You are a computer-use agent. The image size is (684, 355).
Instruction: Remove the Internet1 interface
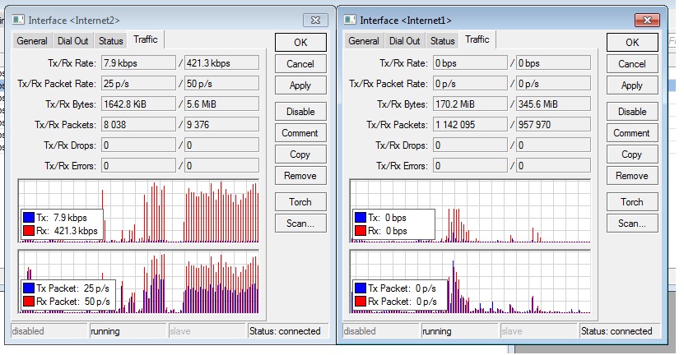pos(632,176)
